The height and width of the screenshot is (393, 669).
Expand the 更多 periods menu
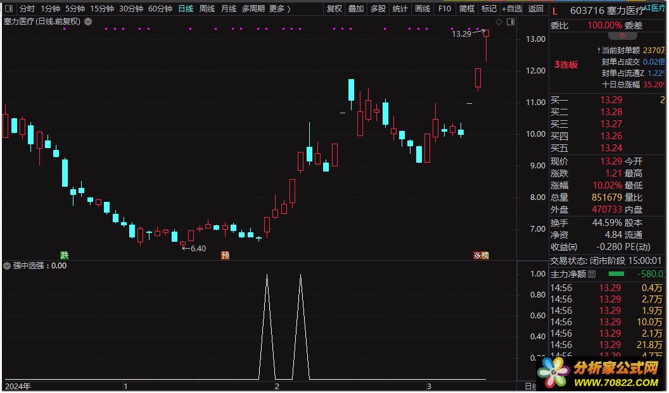[280, 8]
